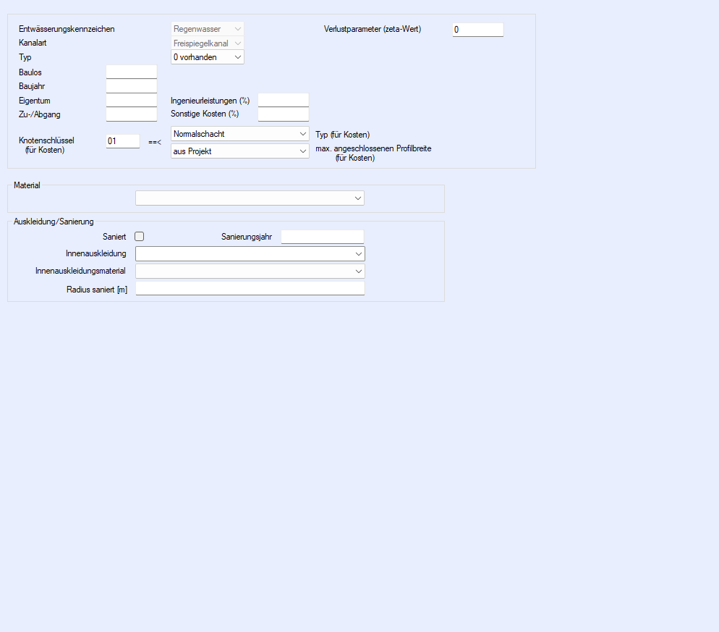Toggle the Saniert checkbox
Screen dimensions: 719x632
pyautogui.click(x=140, y=237)
